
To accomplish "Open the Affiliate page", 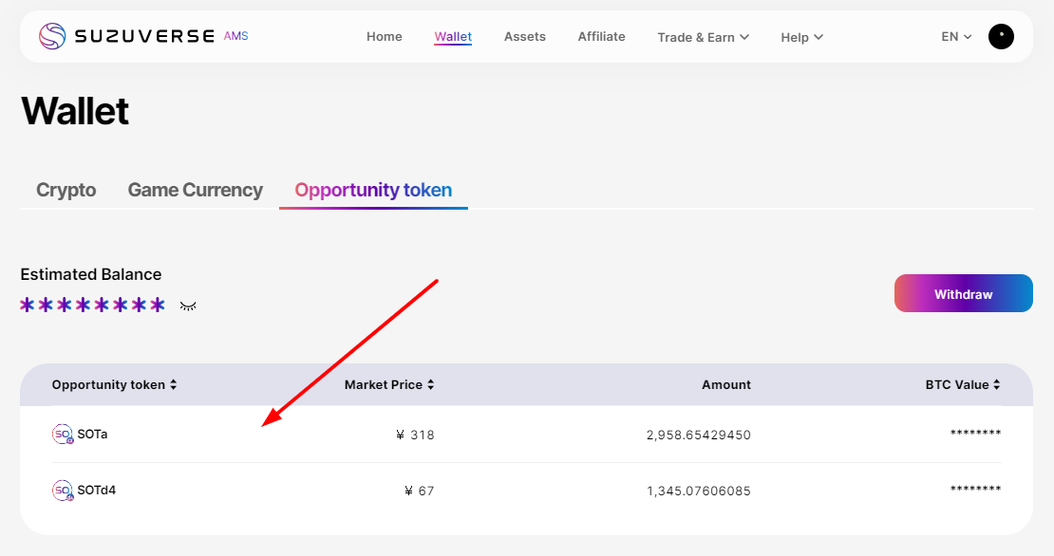I will pos(601,37).
